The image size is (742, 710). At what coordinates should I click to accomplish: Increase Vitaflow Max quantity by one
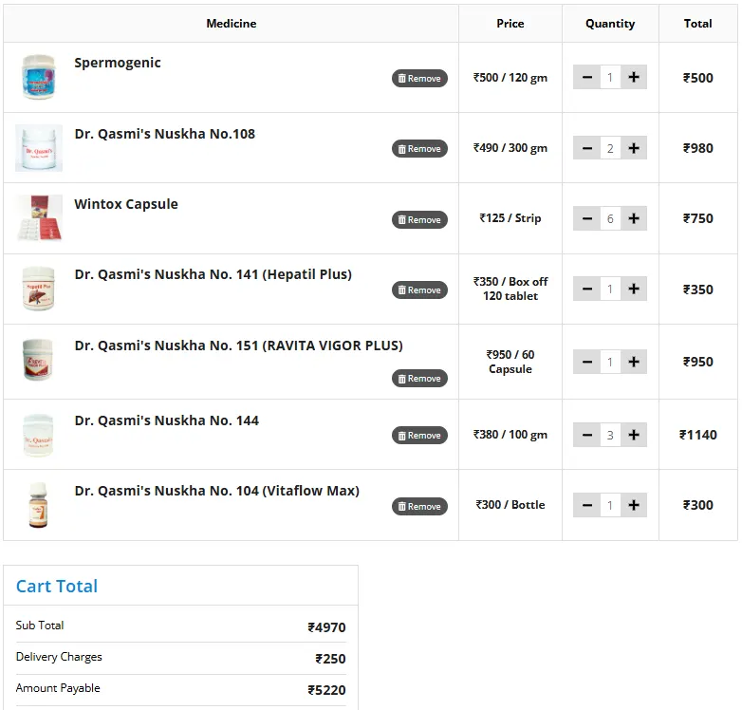point(634,505)
